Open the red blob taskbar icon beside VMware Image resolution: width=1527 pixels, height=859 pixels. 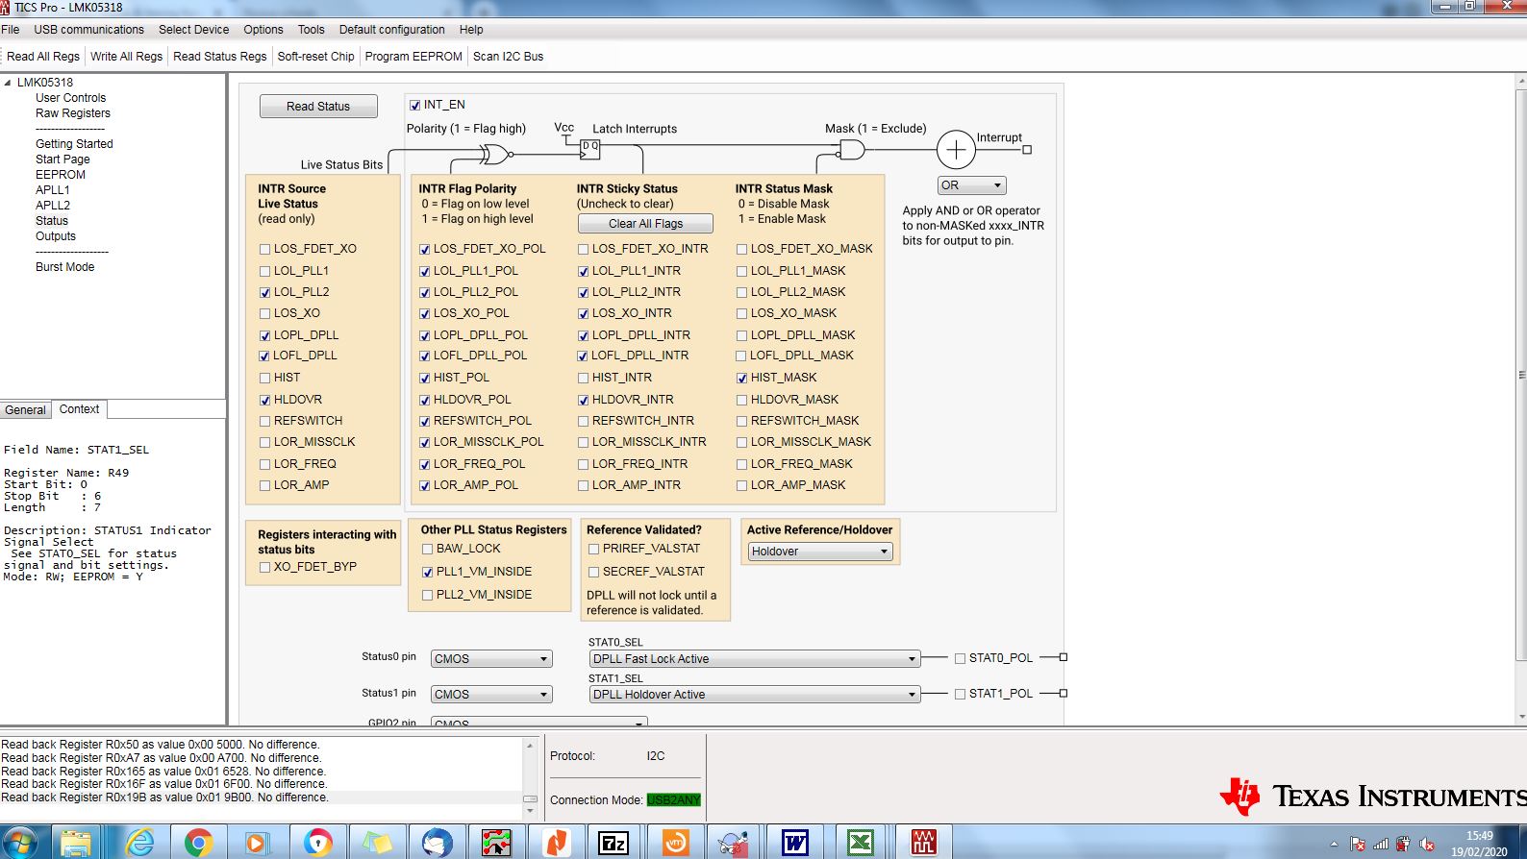click(x=735, y=843)
